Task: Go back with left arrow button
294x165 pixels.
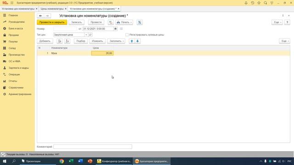Action: point(40,16)
